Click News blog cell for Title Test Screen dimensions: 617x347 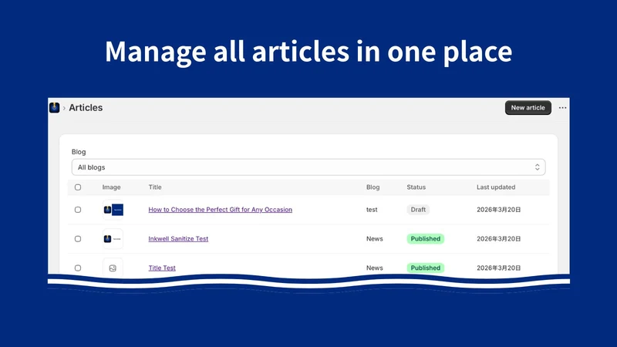[375, 268]
